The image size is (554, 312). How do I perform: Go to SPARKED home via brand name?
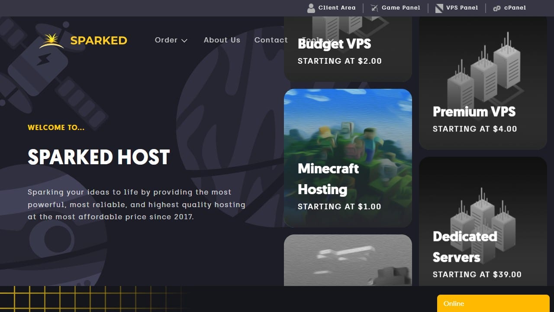(99, 41)
